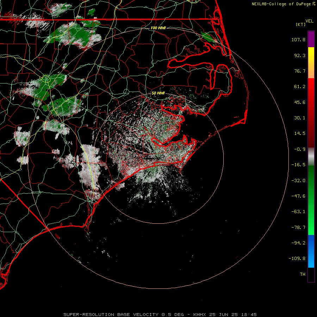The width and height of the screenshot is (317, 317).
Task: Click the -16.5 velocity scale value
Action: 298,165
